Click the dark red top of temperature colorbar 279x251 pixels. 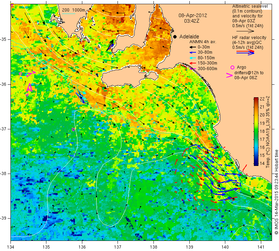coord(256,99)
